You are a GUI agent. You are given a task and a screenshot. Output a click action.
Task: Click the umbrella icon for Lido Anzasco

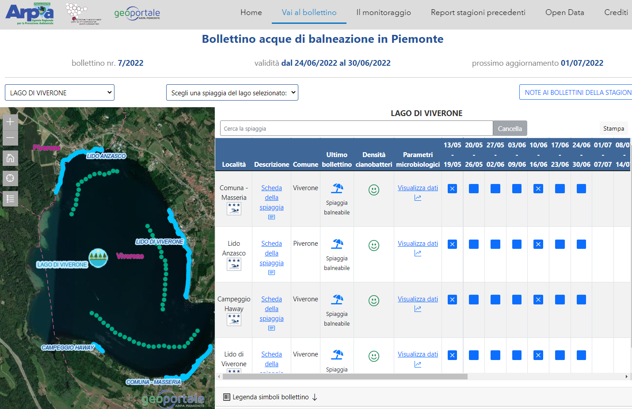pyautogui.click(x=337, y=244)
